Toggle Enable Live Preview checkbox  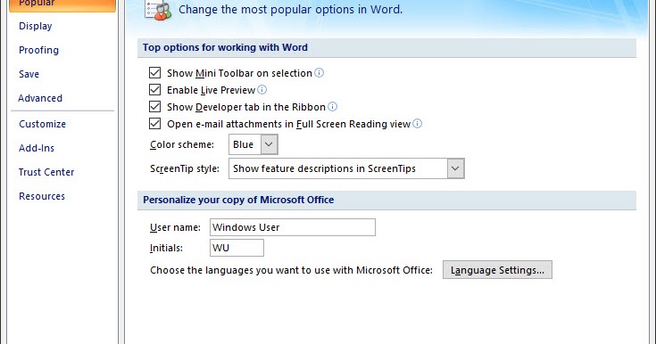[154, 89]
